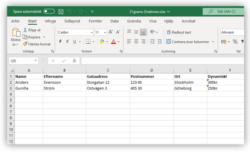This screenshot has height=153, width=250.
Task: Click Align Left icon
Action: pos(129,42)
